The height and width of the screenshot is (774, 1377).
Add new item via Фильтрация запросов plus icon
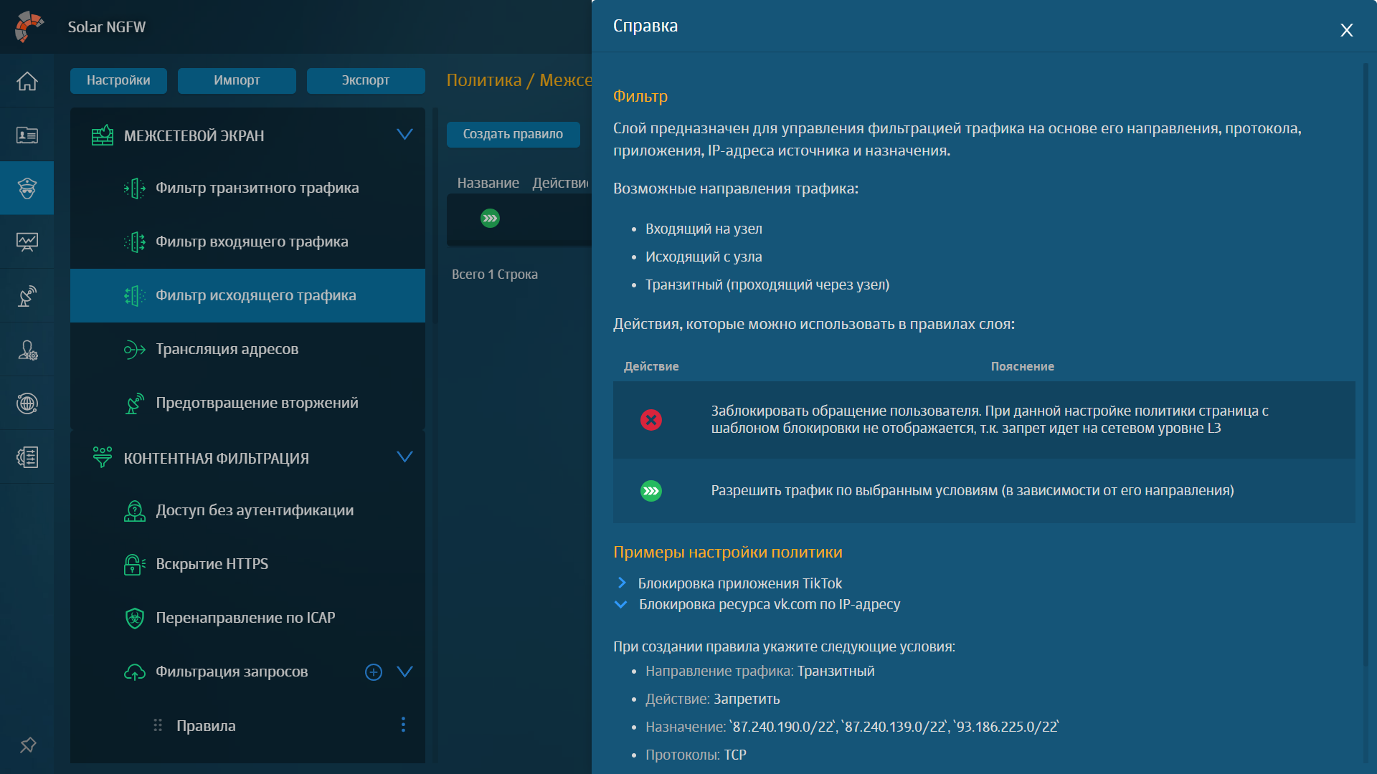pyautogui.click(x=374, y=672)
